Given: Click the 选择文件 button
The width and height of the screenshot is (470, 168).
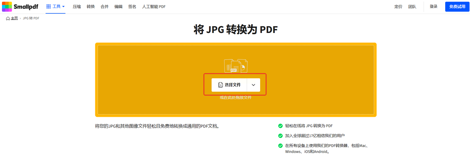Looking at the screenshot, I should pyautogui.click(x=229, y=85).
